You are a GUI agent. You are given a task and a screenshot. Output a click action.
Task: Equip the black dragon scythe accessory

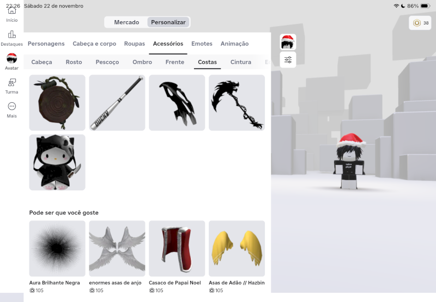[x=237, y=103]
